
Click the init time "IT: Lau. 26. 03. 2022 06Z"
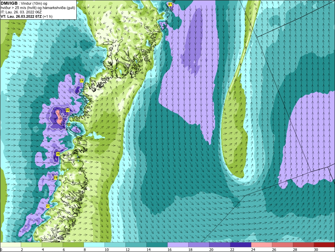tap(21, 12)
